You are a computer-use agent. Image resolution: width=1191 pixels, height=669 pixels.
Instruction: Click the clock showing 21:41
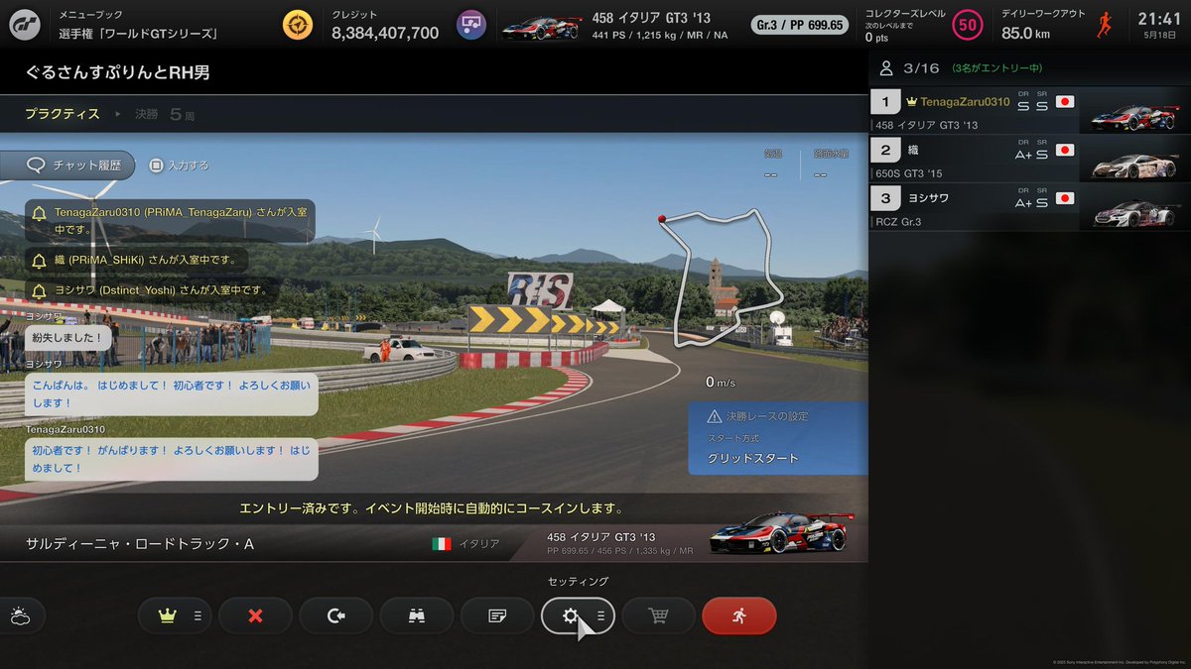point(1159,18)
